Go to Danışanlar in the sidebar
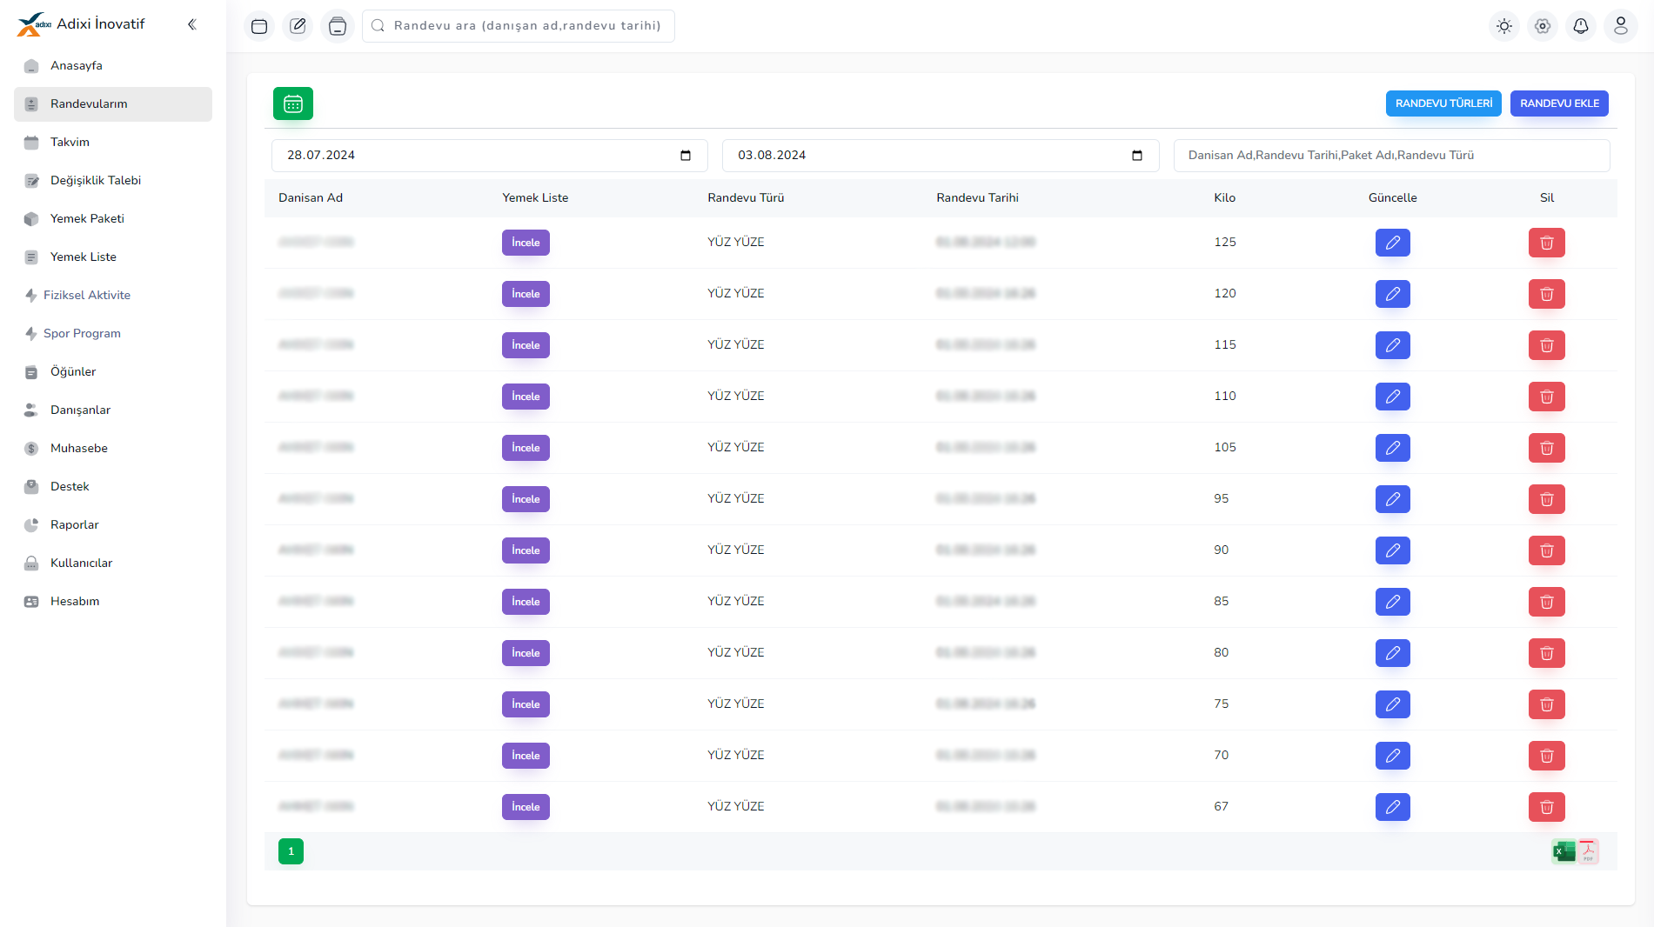Screen dimensions: 1654x927 (80, 410)
